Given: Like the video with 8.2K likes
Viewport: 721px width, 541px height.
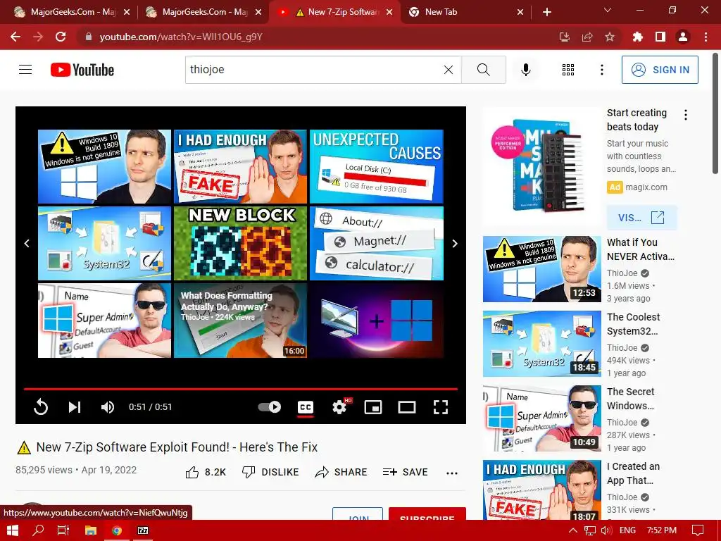Looking at the screenshot, I should (206, 472).
